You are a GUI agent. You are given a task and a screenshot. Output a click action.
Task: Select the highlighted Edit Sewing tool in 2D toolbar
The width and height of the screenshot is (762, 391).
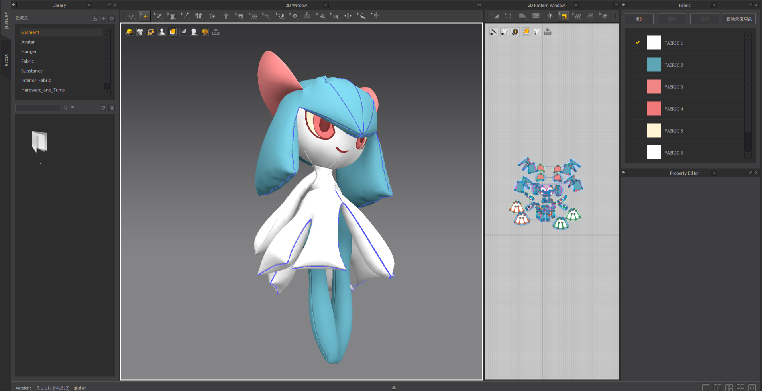563,16
